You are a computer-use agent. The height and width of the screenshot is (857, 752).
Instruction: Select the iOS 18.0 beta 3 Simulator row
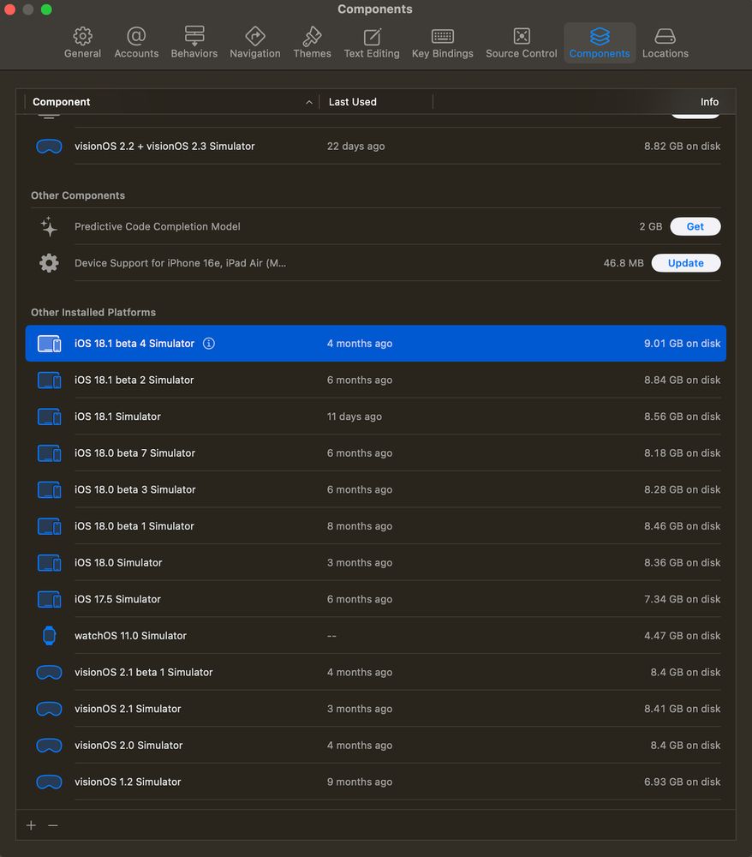click(376, 489)
